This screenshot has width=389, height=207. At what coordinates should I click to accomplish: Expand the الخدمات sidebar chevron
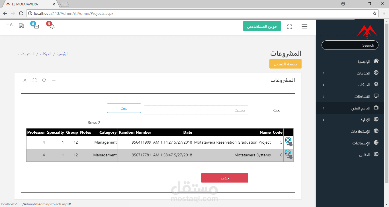(x=324, y=73)
